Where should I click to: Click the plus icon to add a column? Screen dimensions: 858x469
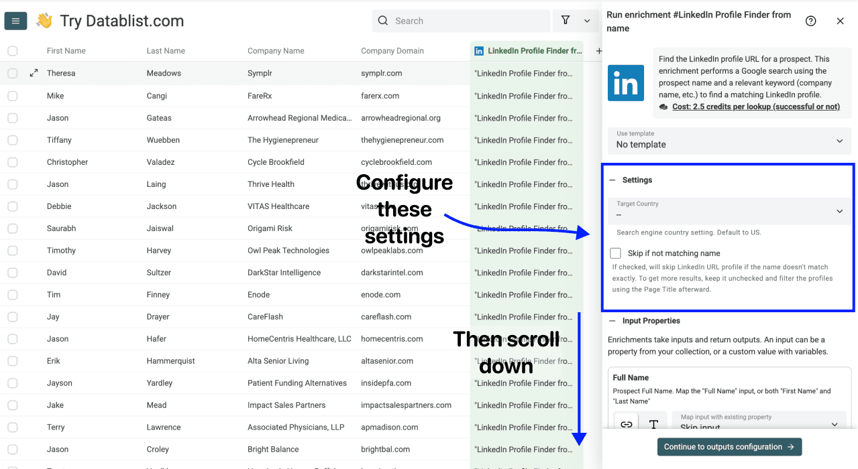599,50
